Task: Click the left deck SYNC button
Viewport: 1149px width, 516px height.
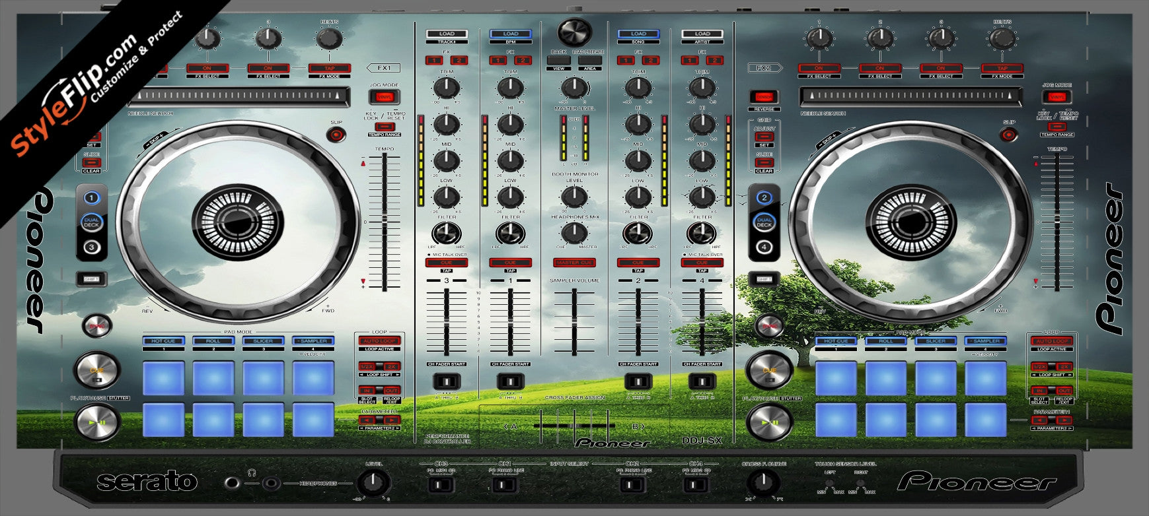Action: pos(96,326)
